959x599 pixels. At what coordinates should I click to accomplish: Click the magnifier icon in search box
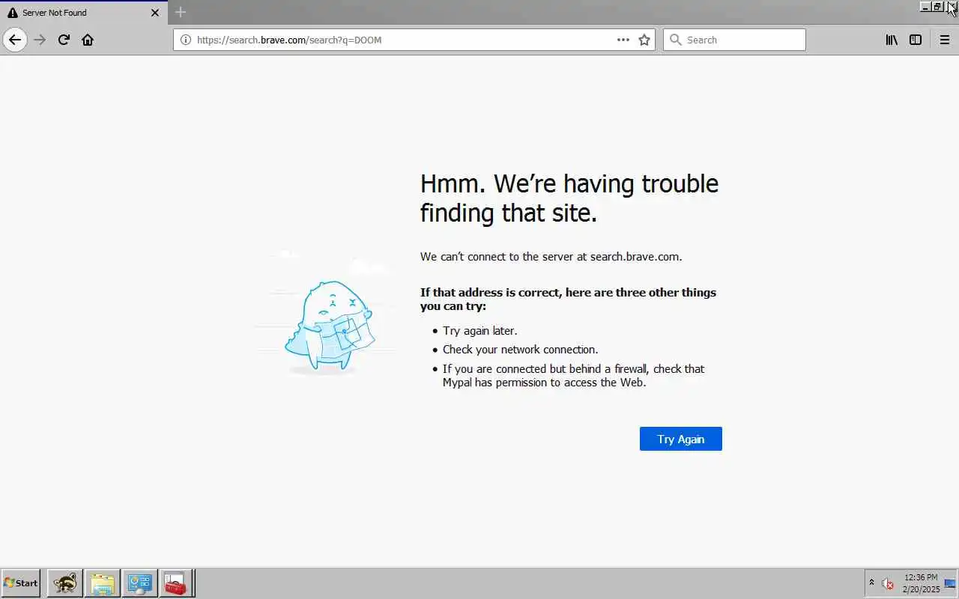[x=675, y=40]
